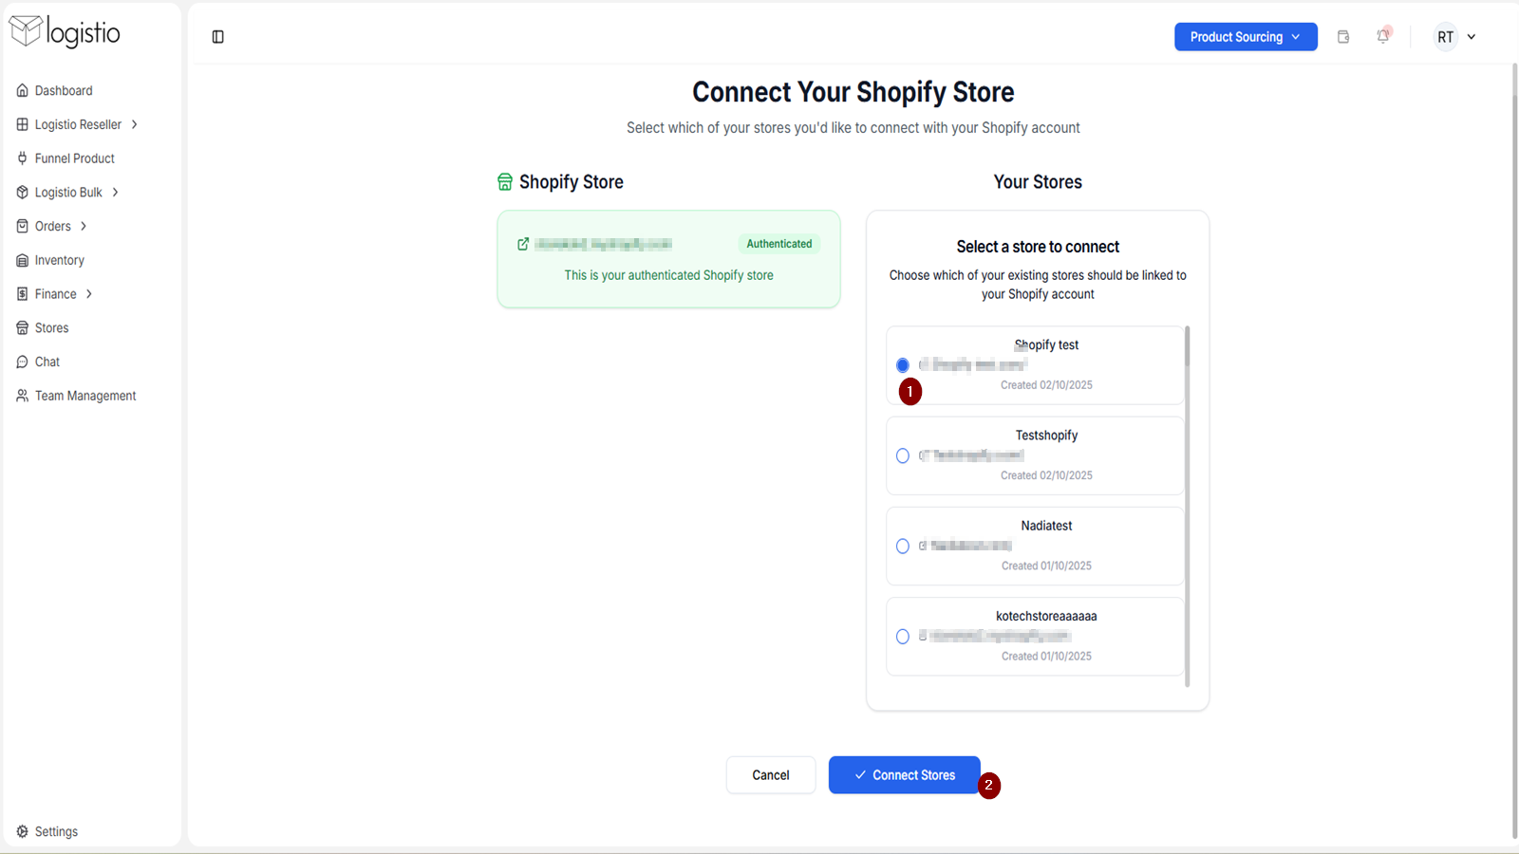Click the external link icon in authenticated store
The width and height of the screenshot is (1519, 854).
pyautogui.click(x=523, y=244)
